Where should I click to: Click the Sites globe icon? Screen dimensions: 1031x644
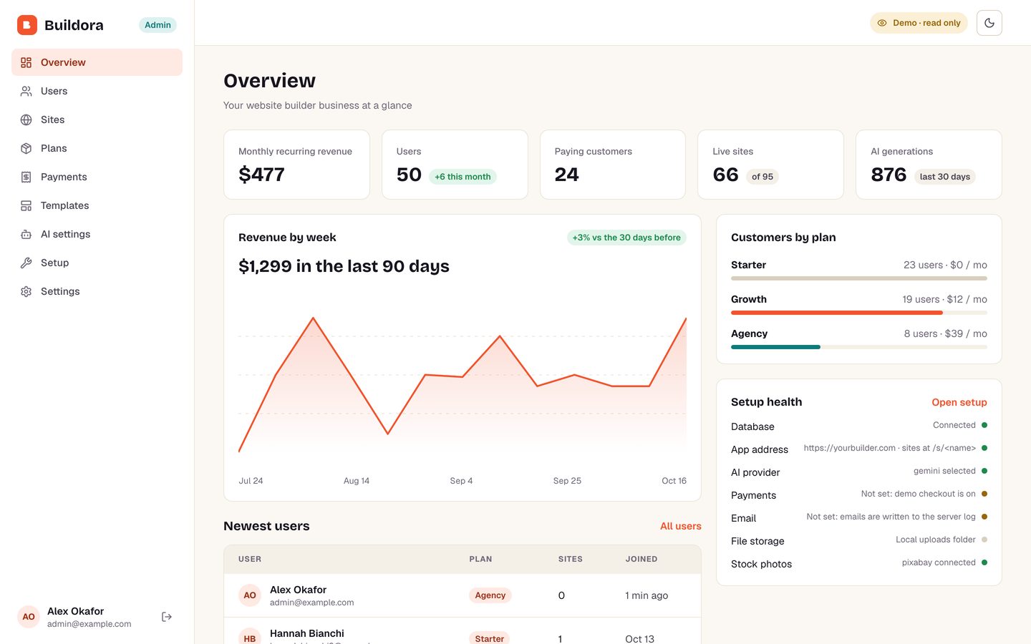click(26, 119)
